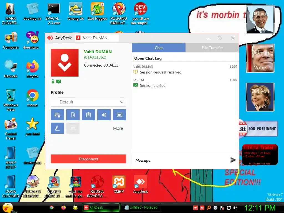Select the 2PACAL 2.3.exe desktop icon

click(54, 14)
